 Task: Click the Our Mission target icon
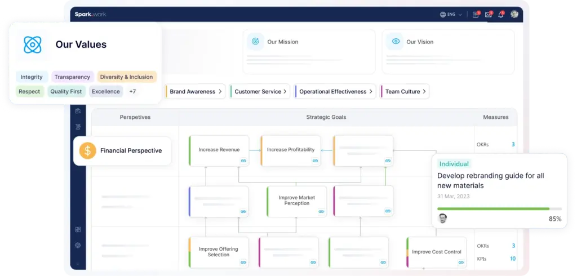click(x=255, y=42)
